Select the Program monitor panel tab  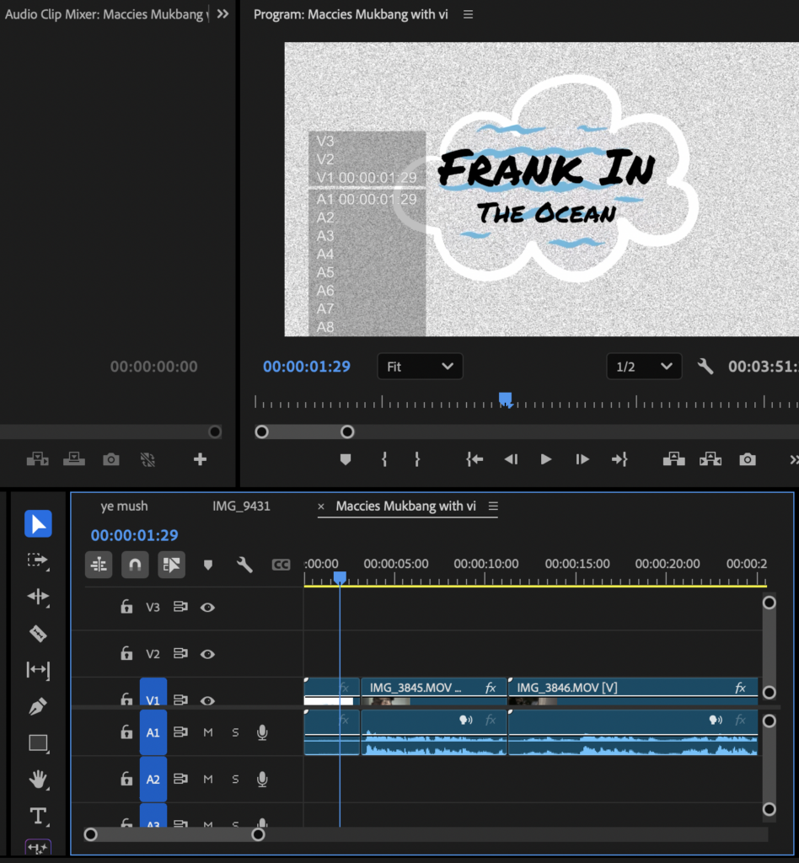(351, 14)
